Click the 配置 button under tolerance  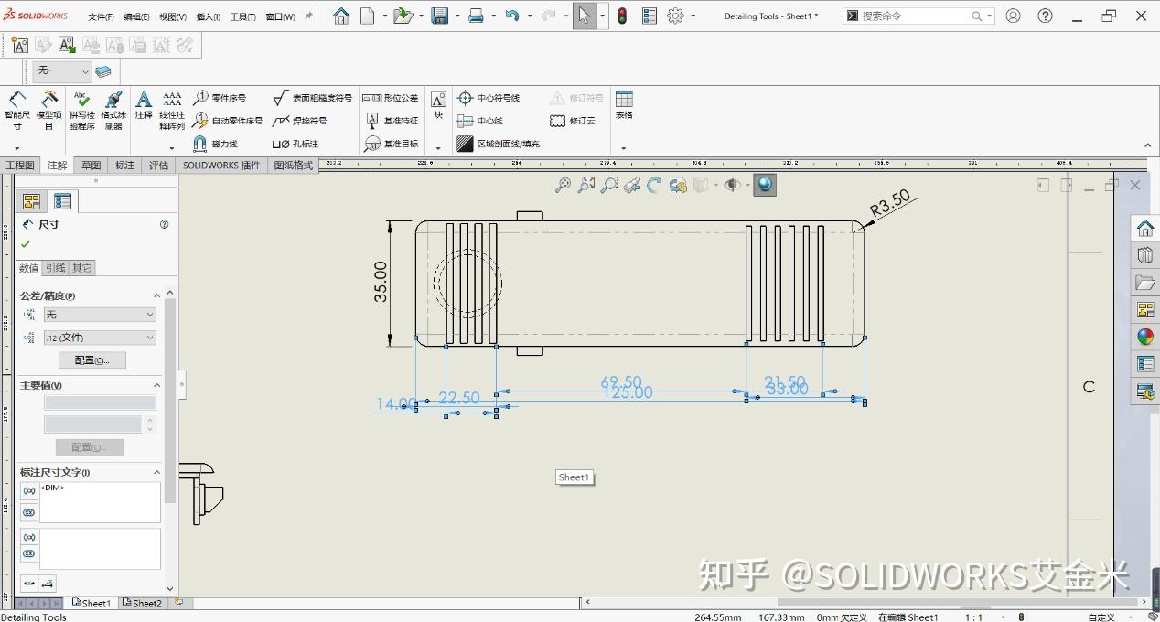coord(92,359)
